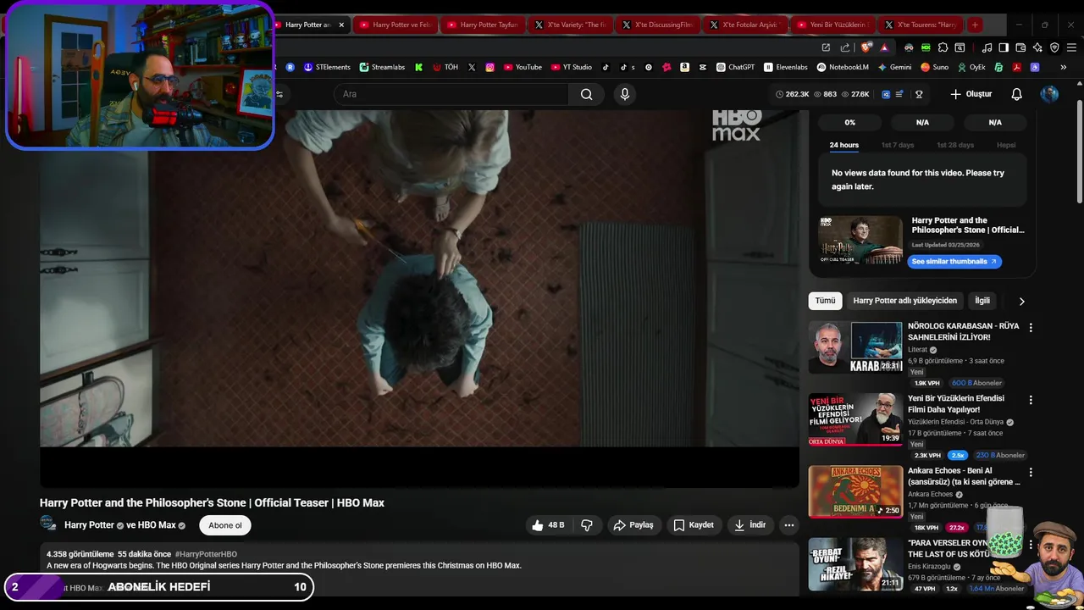Click the Abone ol subscribe button
This screenshot has height=610, width=1084.
[x=225, y=525]
